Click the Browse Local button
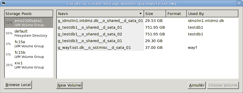This screenshot has height=93, width=243. pos(18,85)
